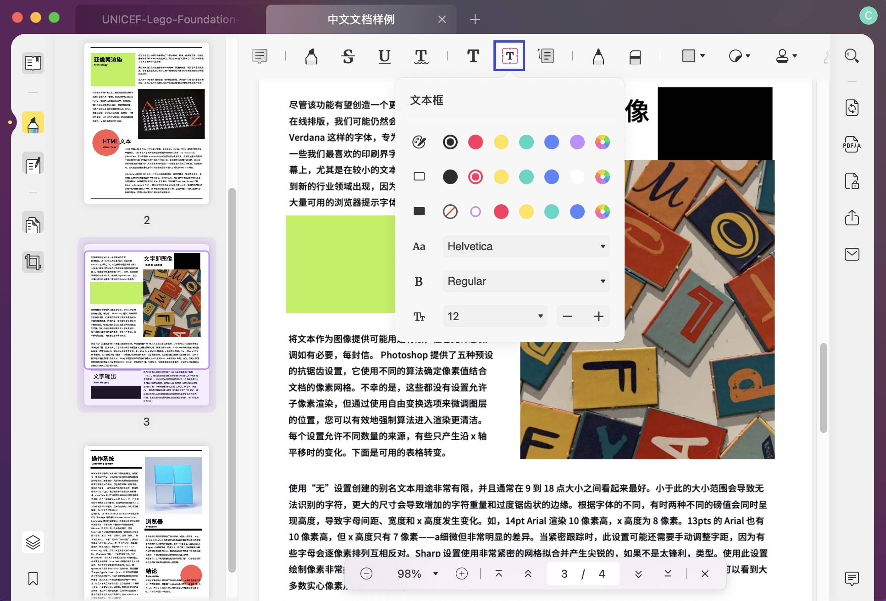
Task: Switch to the UNICEF-Lego-Foundation tab
Action: (171, 19)
